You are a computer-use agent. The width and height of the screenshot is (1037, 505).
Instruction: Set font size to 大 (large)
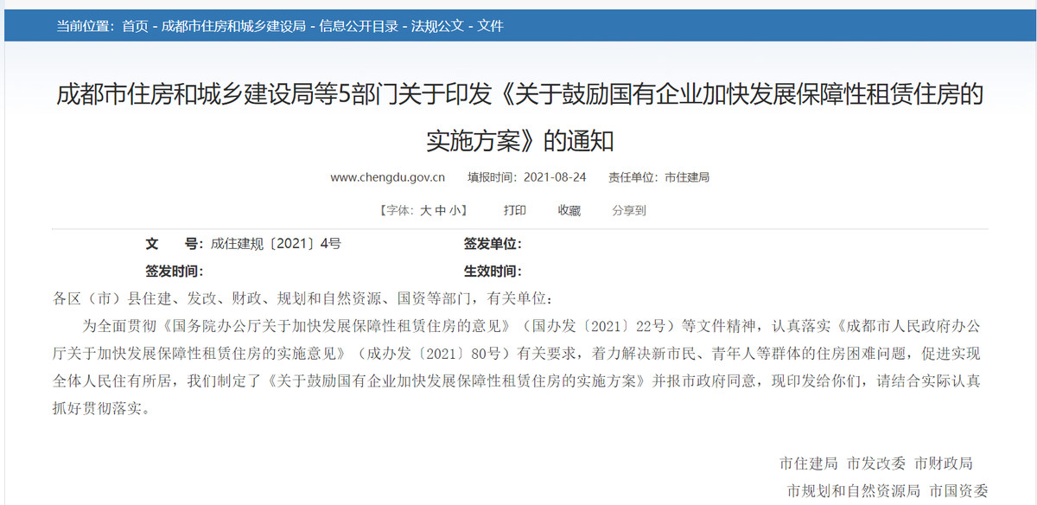[x=425, y=210]
